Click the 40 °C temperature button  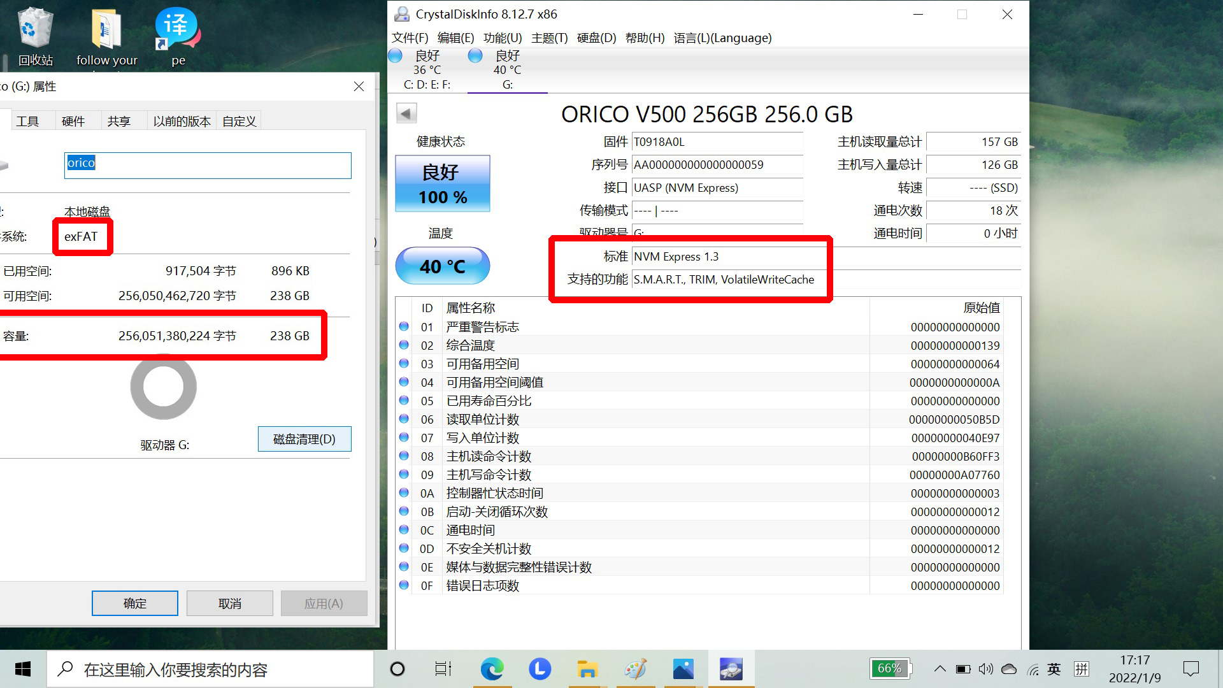tap(443, 266)
